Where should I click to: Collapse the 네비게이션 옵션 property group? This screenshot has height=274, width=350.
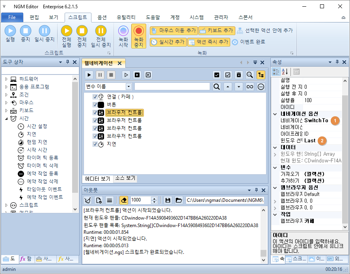275,114
